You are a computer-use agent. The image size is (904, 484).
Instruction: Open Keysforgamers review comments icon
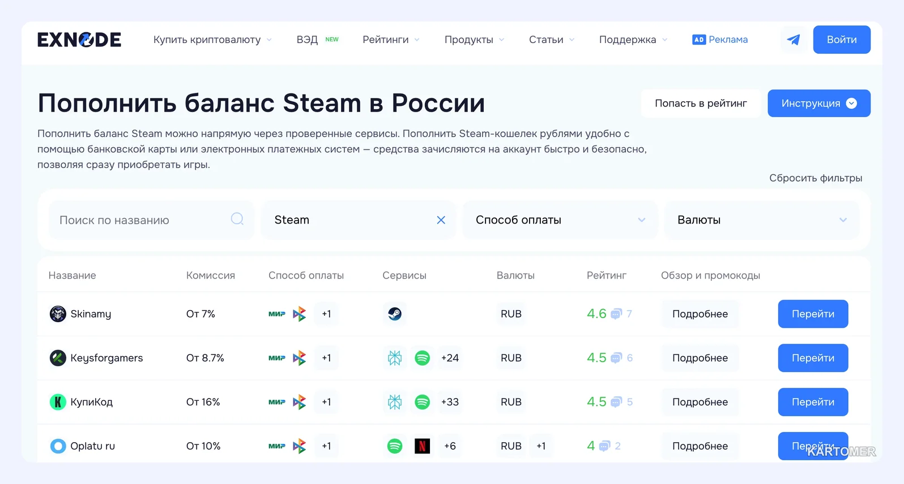click(616, 358)
